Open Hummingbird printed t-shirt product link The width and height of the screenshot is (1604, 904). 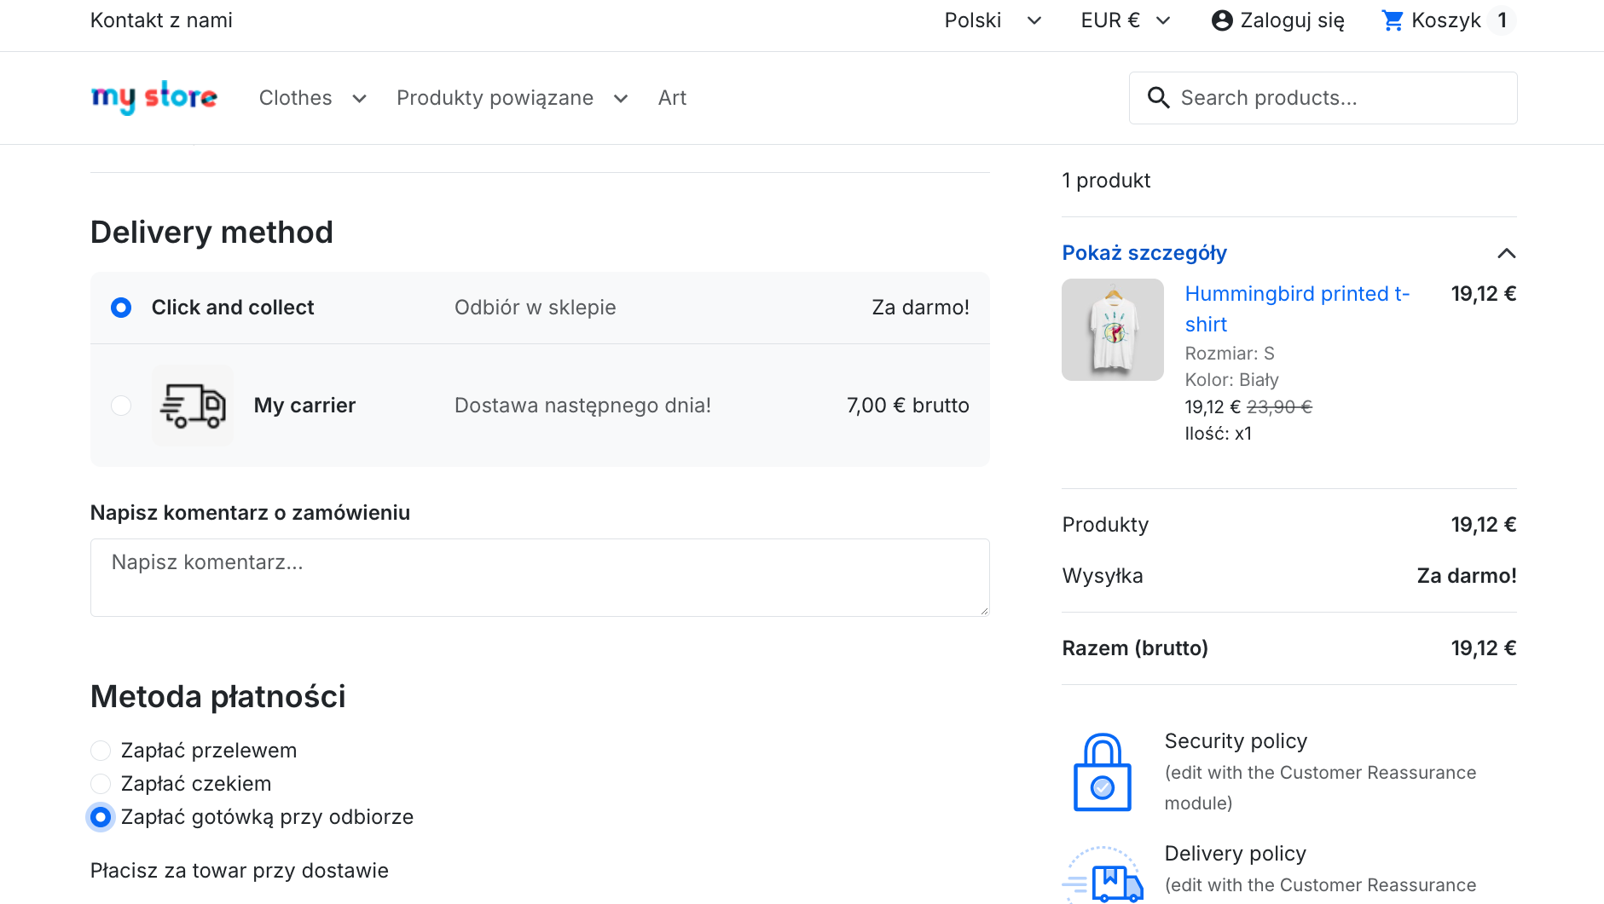1297,308
